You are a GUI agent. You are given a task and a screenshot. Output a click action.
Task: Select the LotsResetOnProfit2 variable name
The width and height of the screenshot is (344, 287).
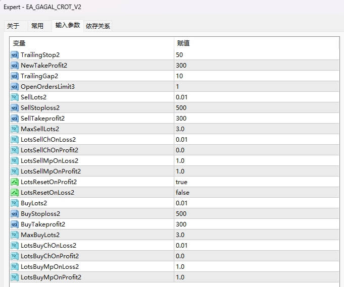48,182
